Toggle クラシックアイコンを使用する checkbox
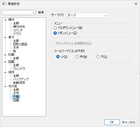This screenshot has width=140, height=127. 53,43
